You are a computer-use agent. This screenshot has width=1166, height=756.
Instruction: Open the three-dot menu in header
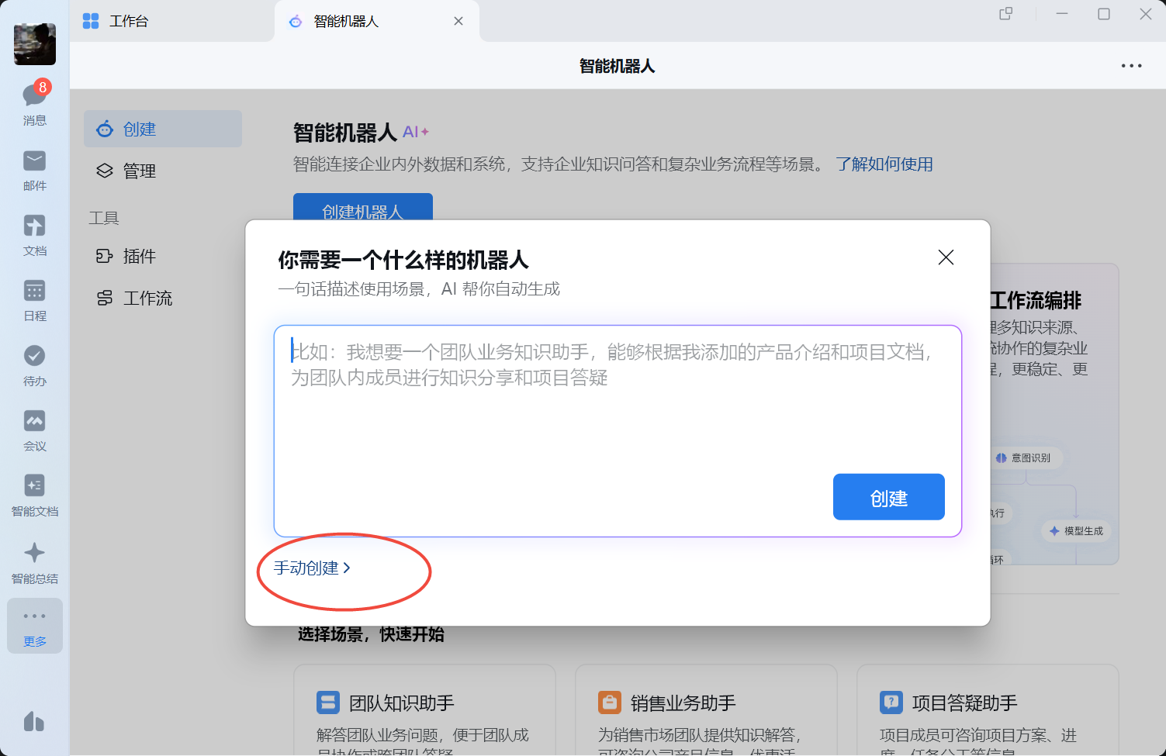[1131, 66]
